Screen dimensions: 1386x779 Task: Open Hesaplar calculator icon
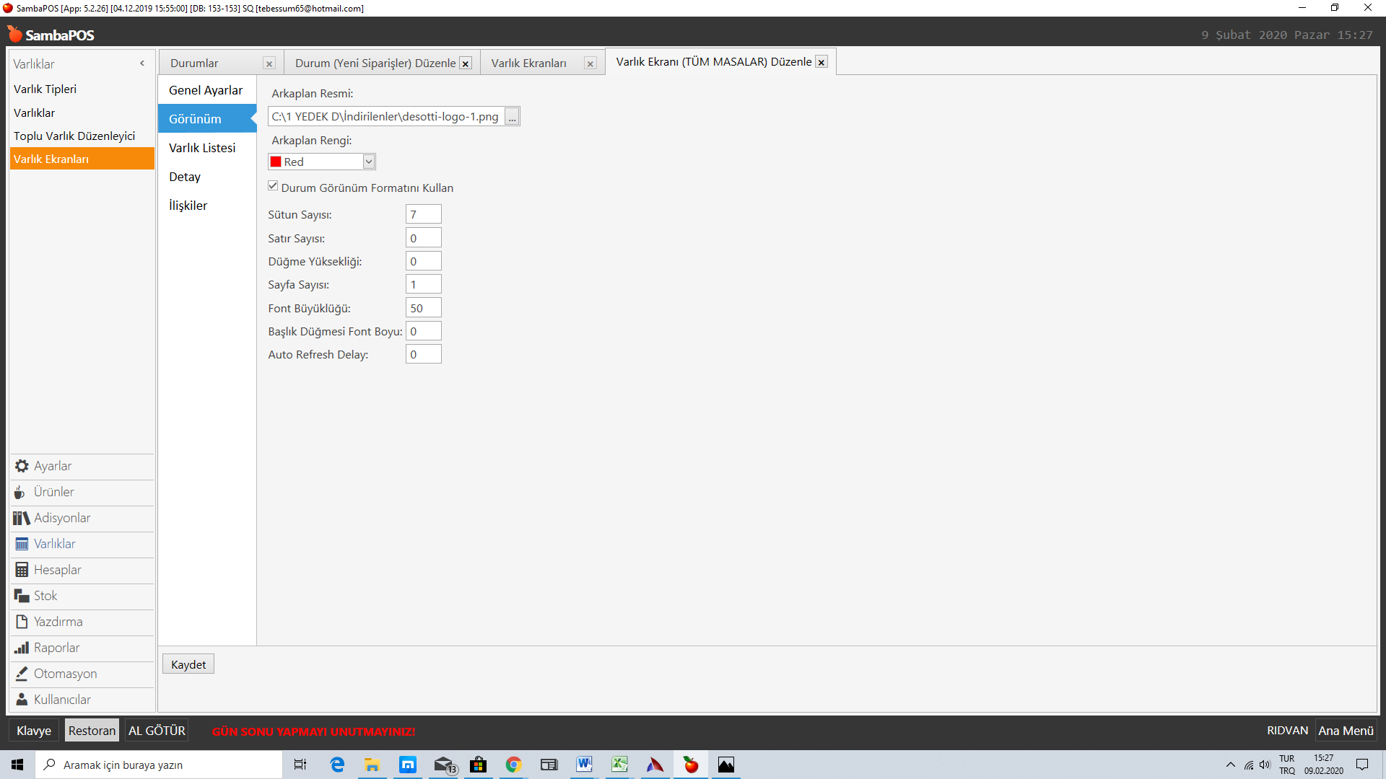[x=22, y=570]
